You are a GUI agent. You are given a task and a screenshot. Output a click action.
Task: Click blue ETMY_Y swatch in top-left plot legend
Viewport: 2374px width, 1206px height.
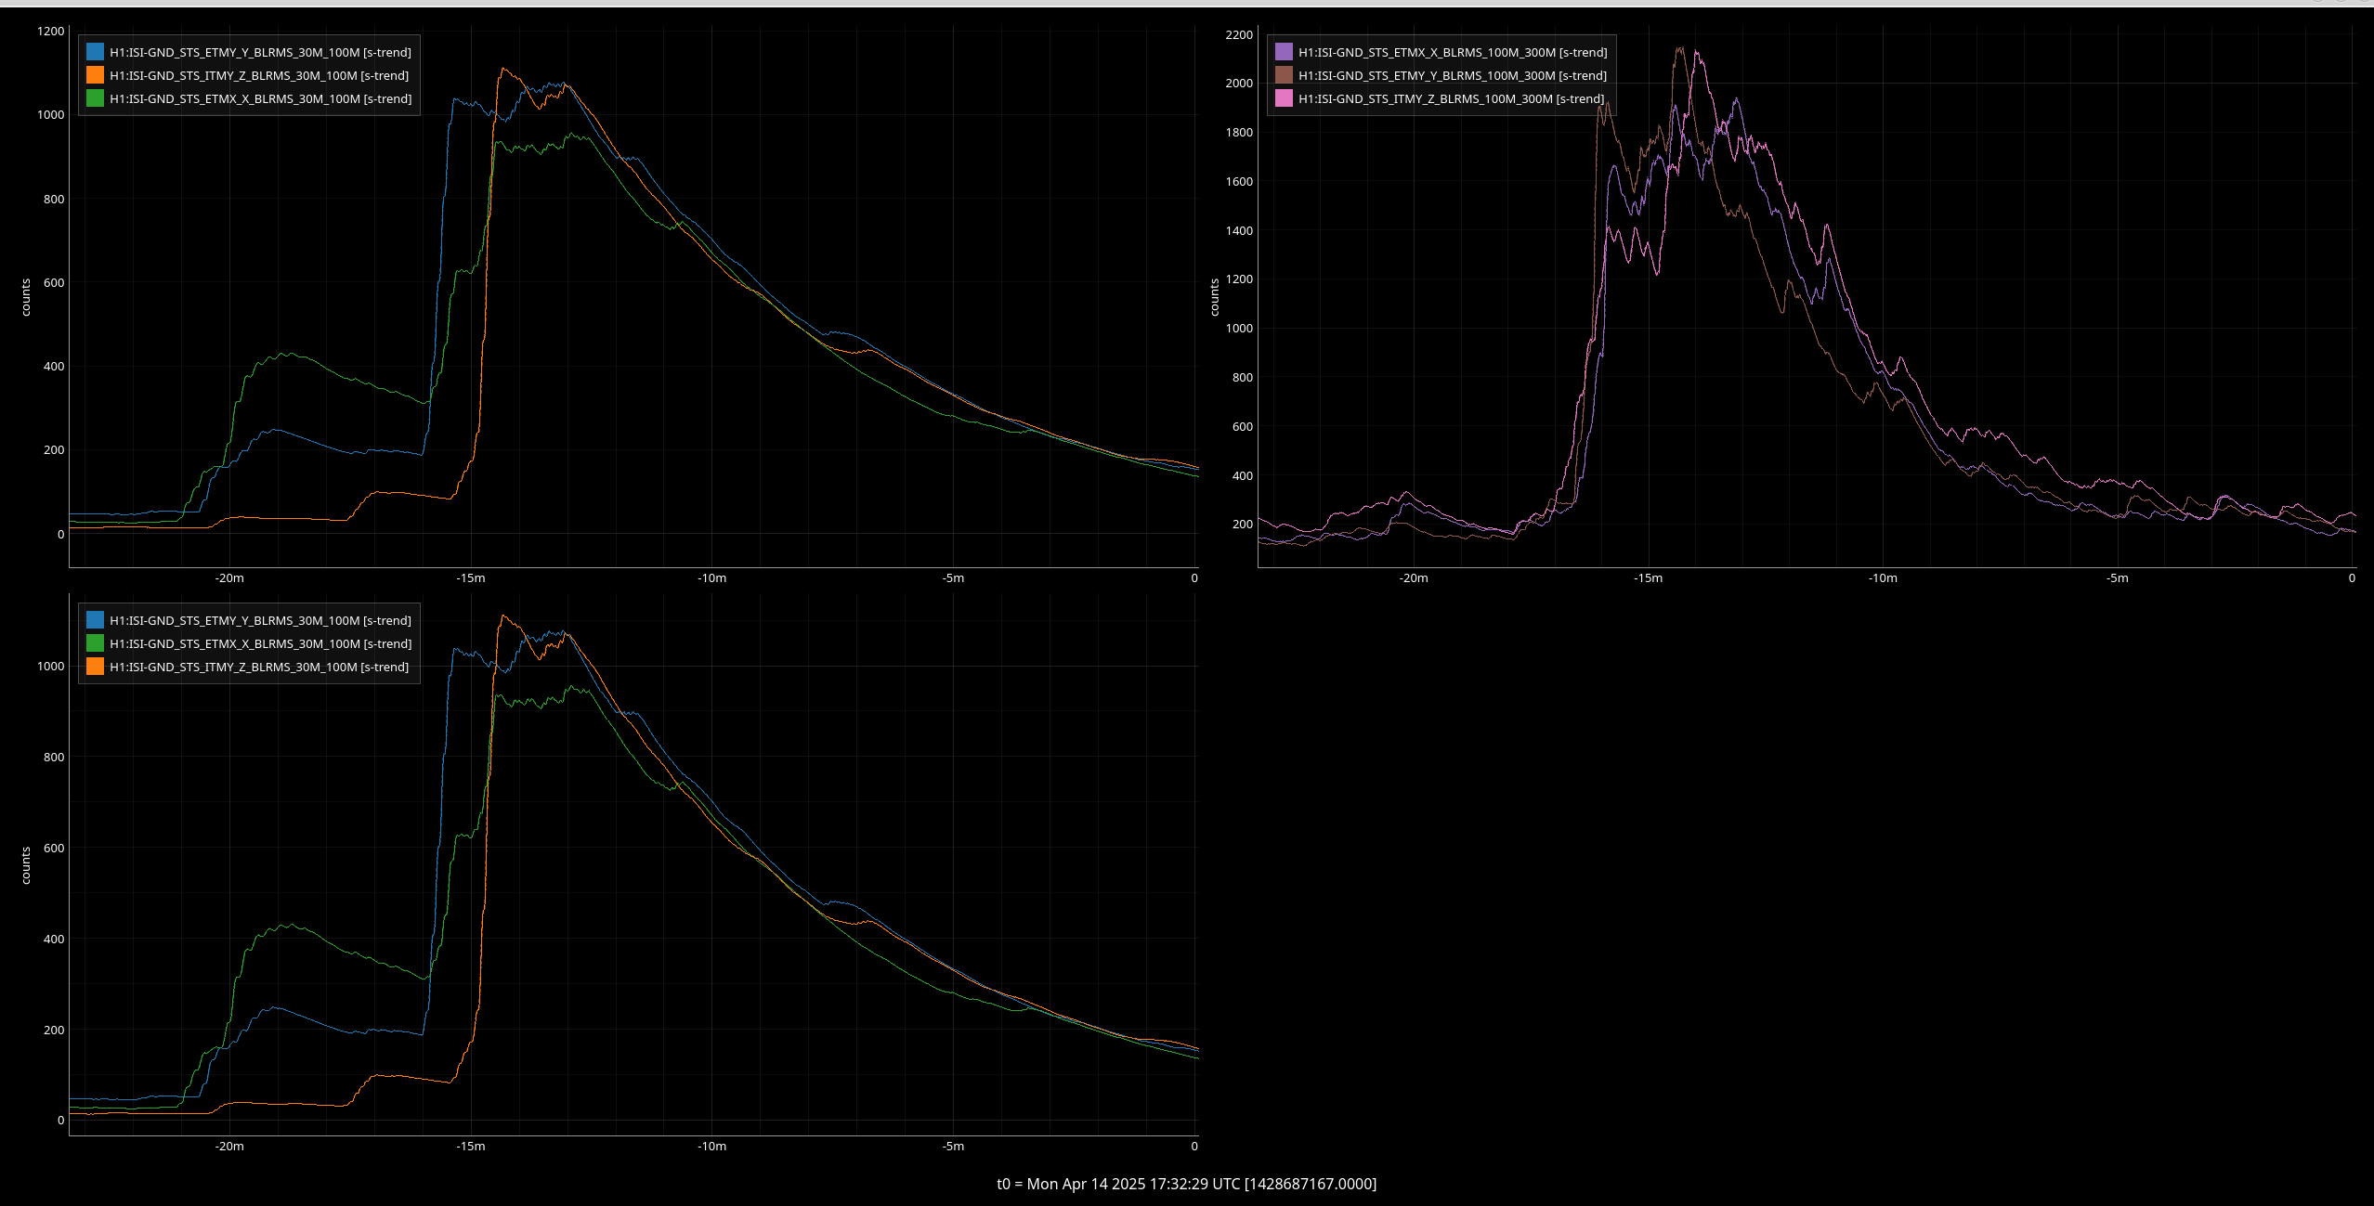click(x=95, y=52)
